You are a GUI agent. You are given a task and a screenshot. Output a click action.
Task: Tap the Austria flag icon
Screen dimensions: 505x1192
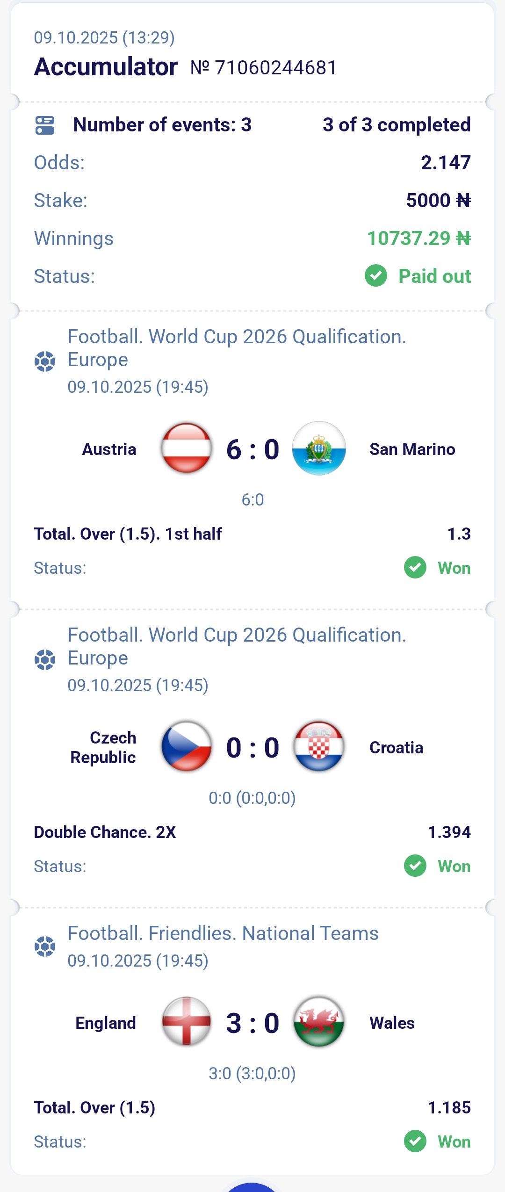point(186,448)
